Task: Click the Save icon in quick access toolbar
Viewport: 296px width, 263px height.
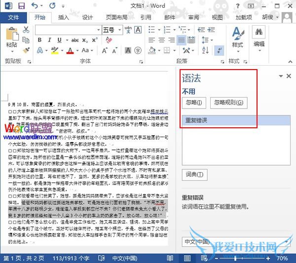Action: point(21,6)
